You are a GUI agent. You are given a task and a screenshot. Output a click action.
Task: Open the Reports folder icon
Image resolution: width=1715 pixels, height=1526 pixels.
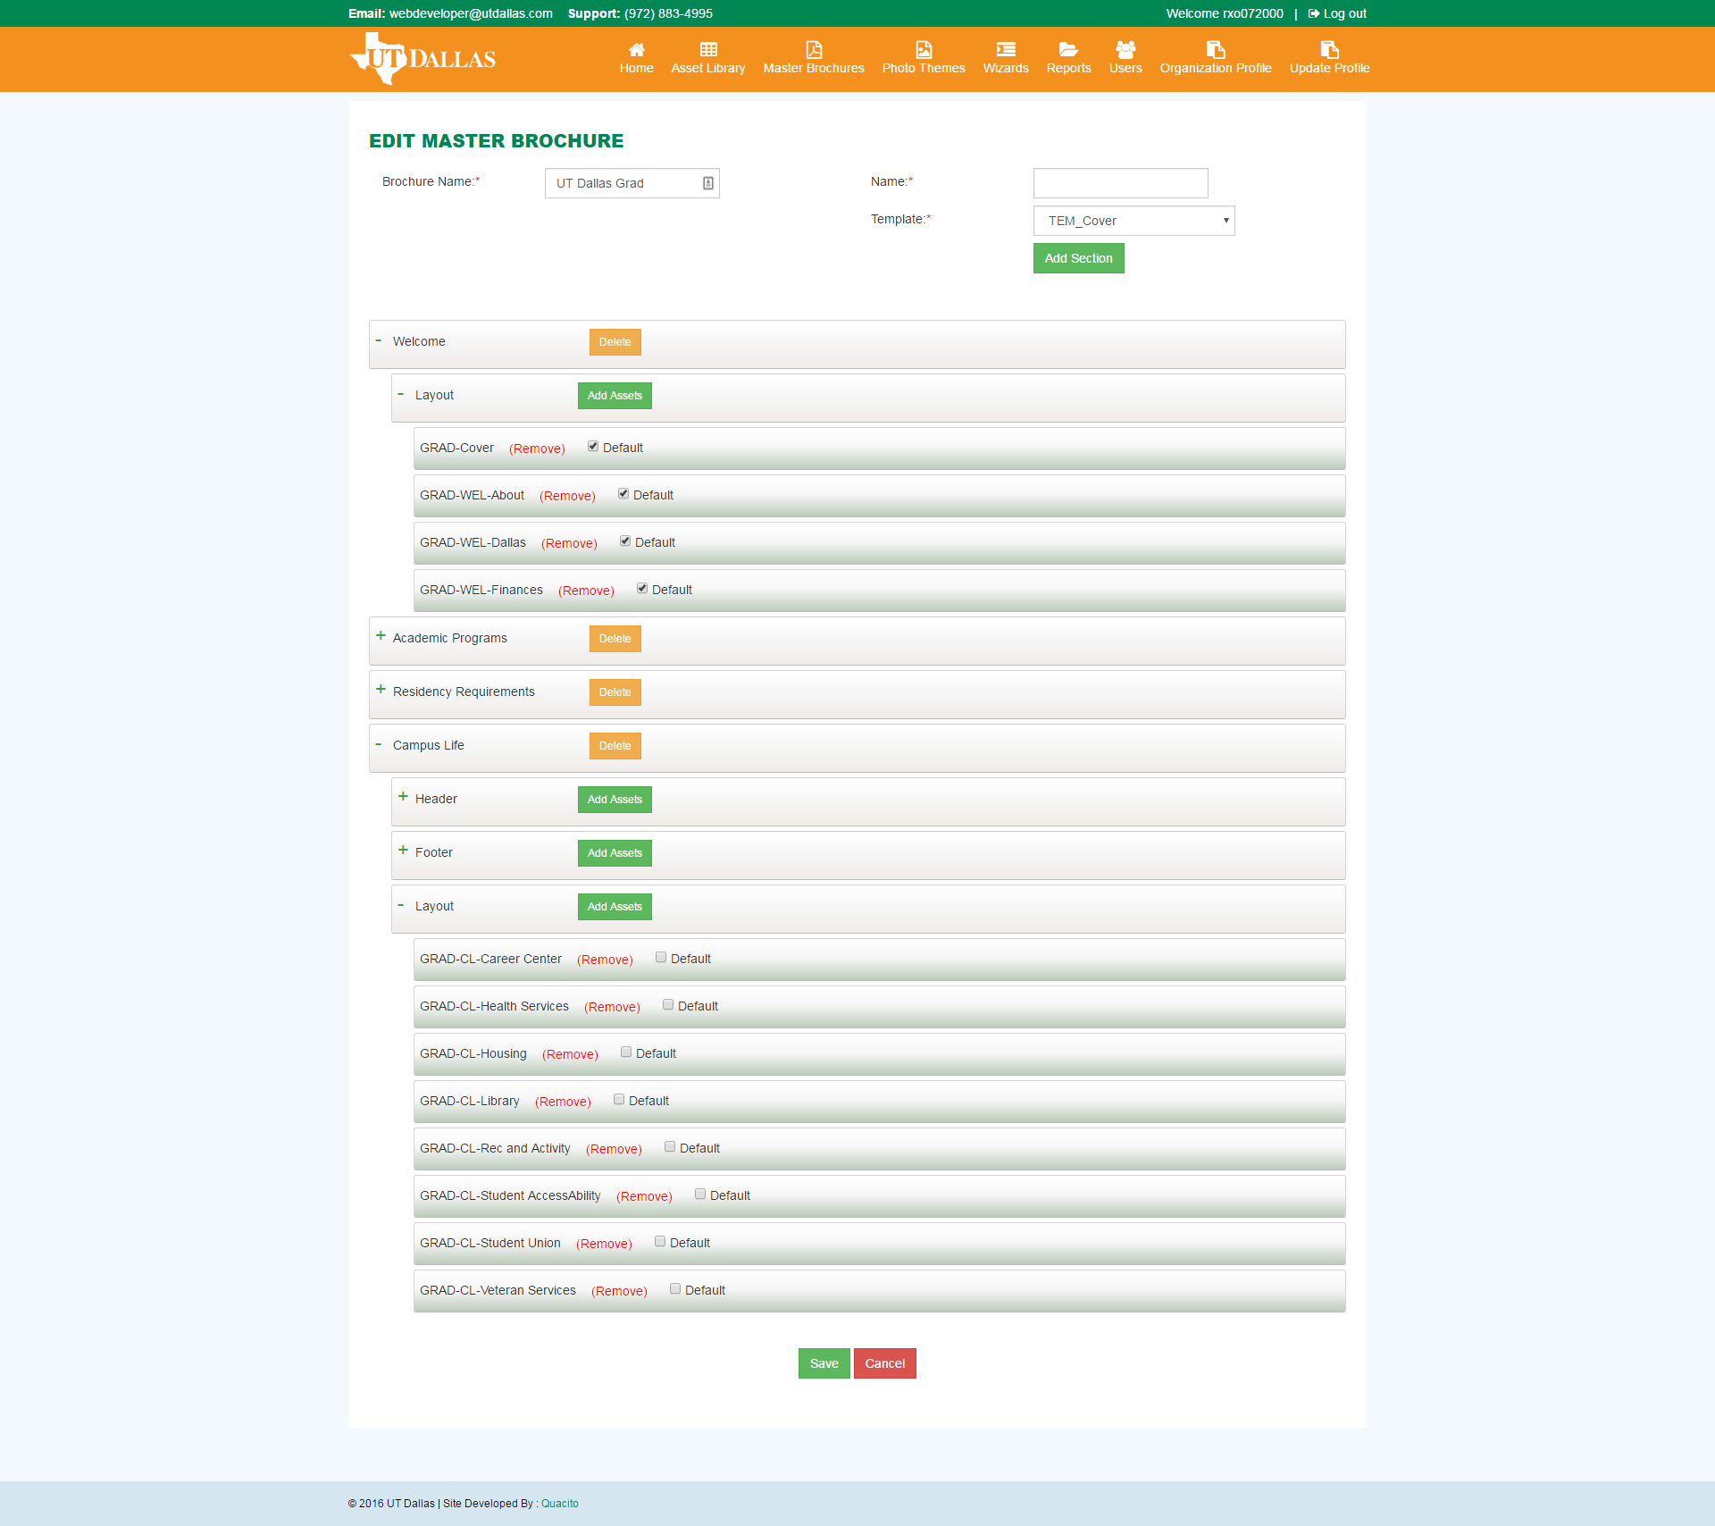coord(1068,50)
